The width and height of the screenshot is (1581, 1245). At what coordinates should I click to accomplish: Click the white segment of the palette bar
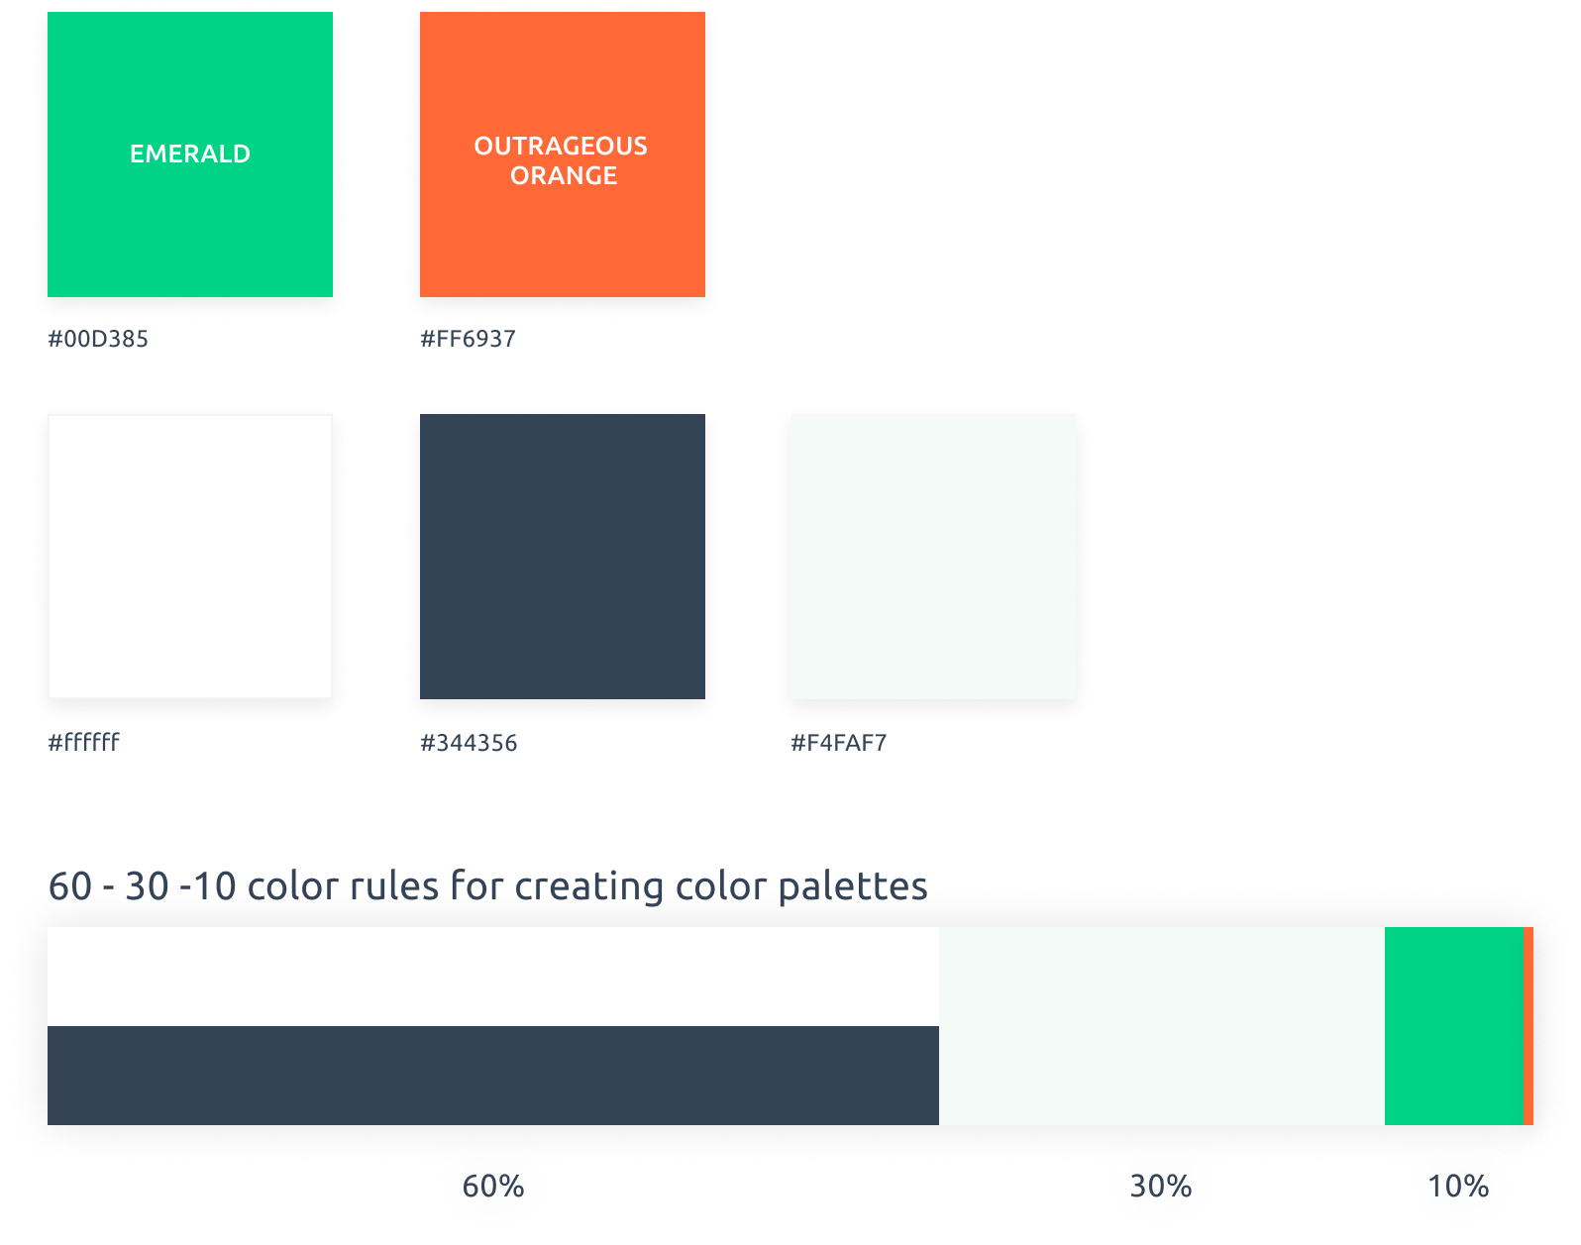pos(492,977)
